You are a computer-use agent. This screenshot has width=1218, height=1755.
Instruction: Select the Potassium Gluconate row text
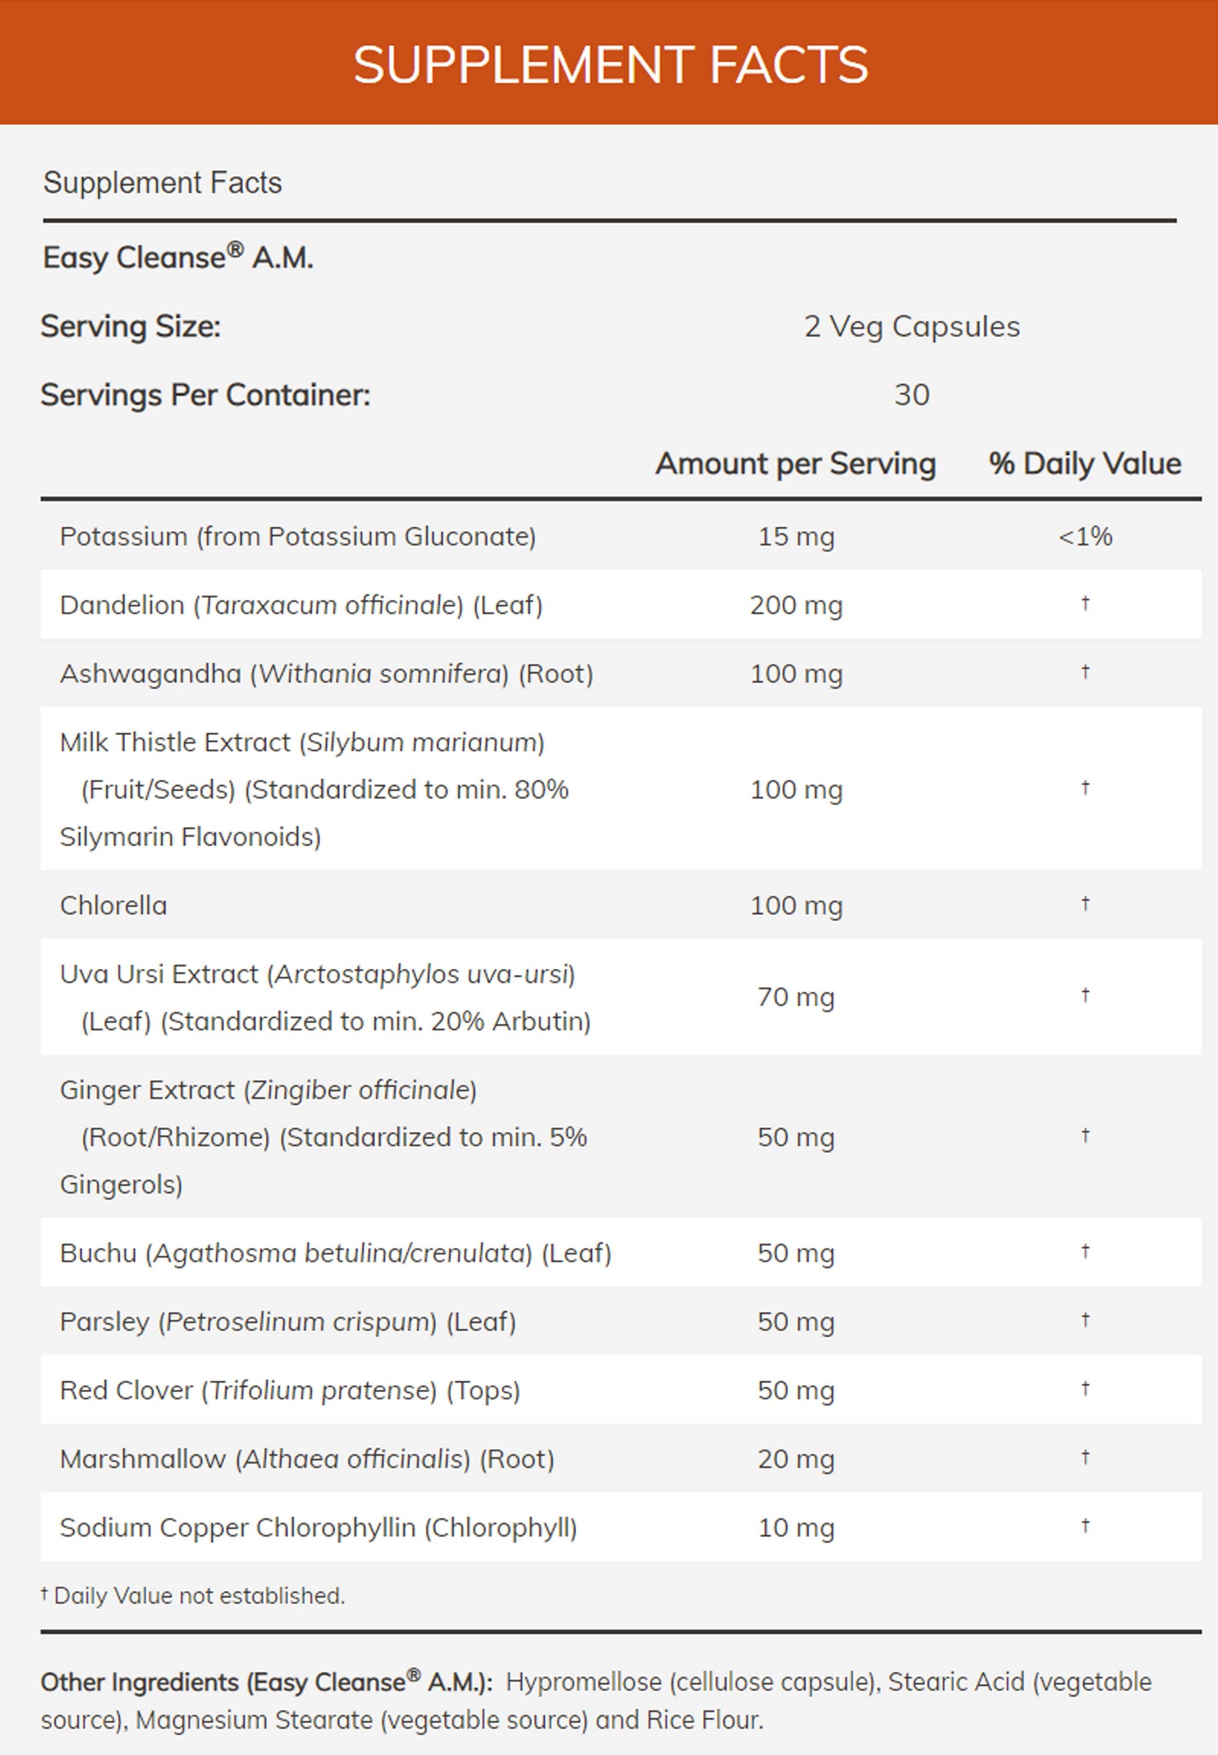click(x=297, y=537)
